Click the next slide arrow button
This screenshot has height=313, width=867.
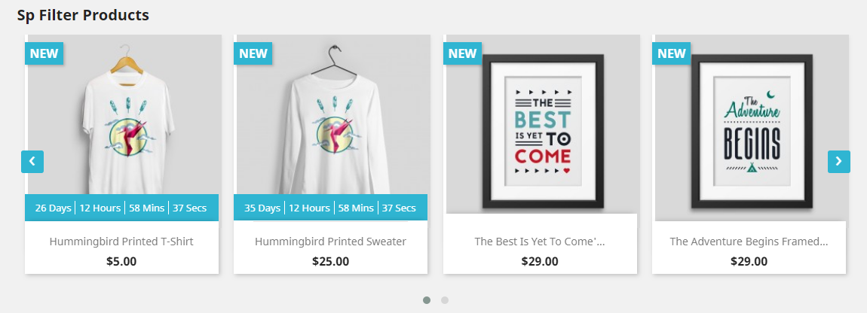tap(839, 161)
